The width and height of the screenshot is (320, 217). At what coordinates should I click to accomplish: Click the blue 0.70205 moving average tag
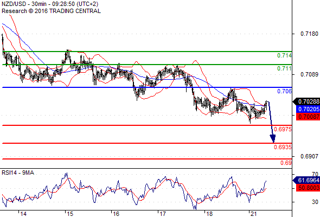pos(308,109)
